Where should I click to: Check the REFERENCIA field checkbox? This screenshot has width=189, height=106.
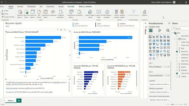[x=177, y=64]
